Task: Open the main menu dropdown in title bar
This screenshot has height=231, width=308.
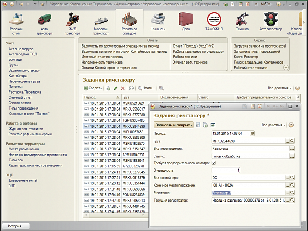Action: [x=12, y=4]
